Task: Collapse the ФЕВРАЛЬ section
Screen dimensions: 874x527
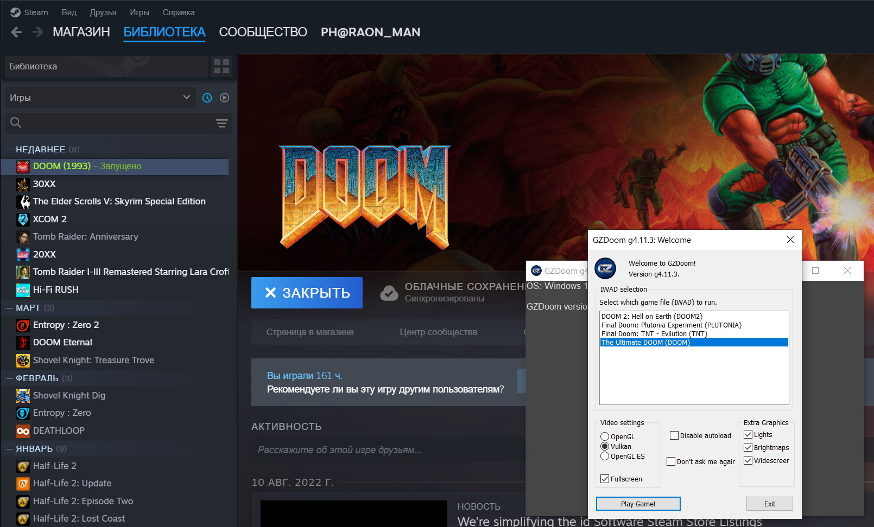Action: click(9, 378)
